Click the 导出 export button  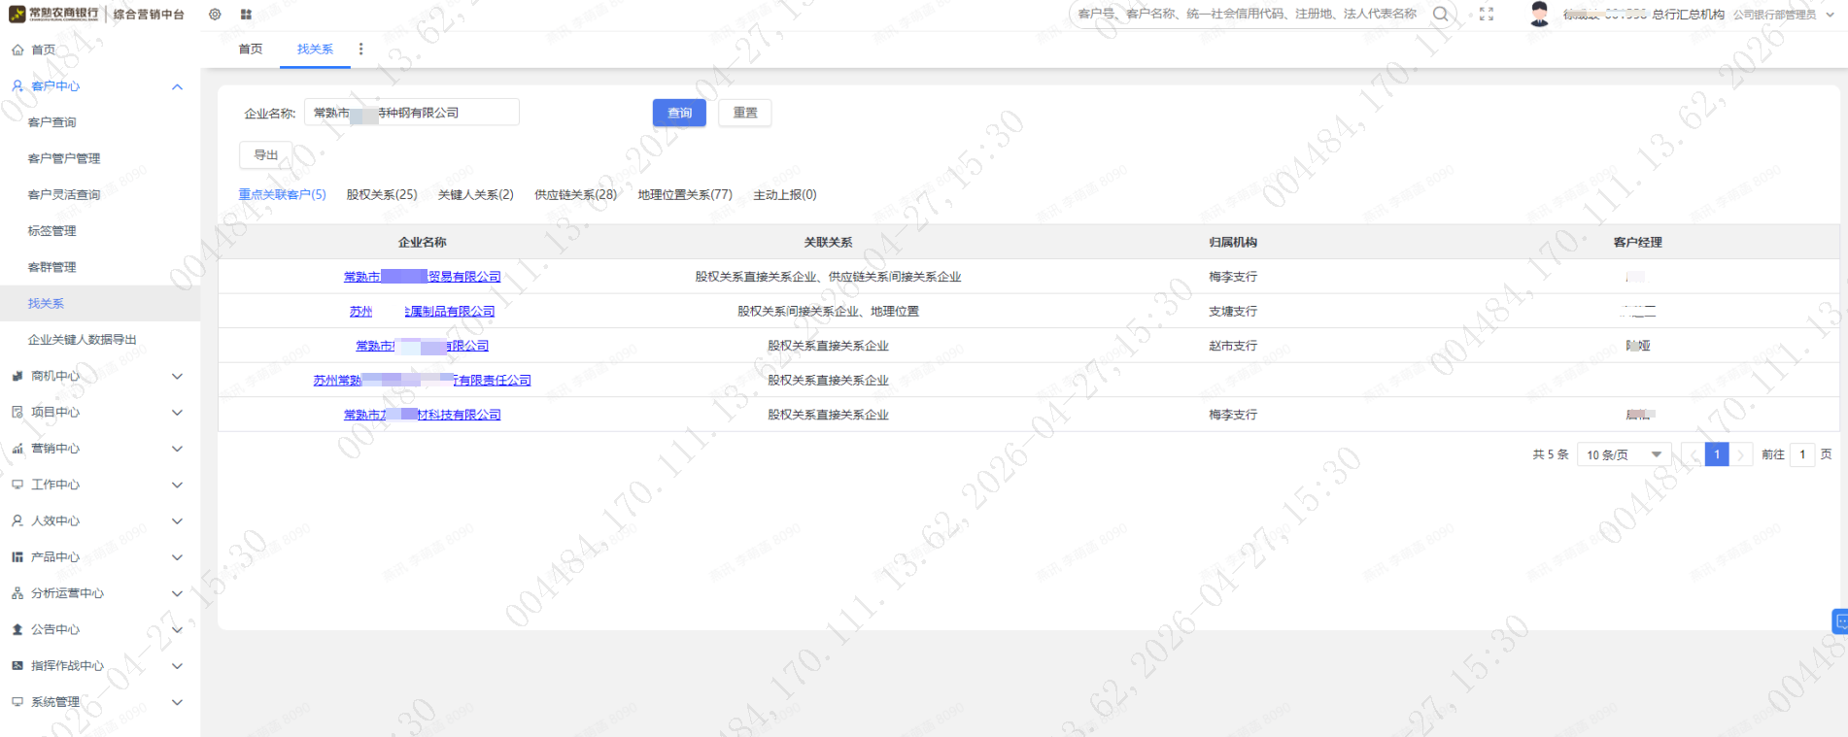265,154
